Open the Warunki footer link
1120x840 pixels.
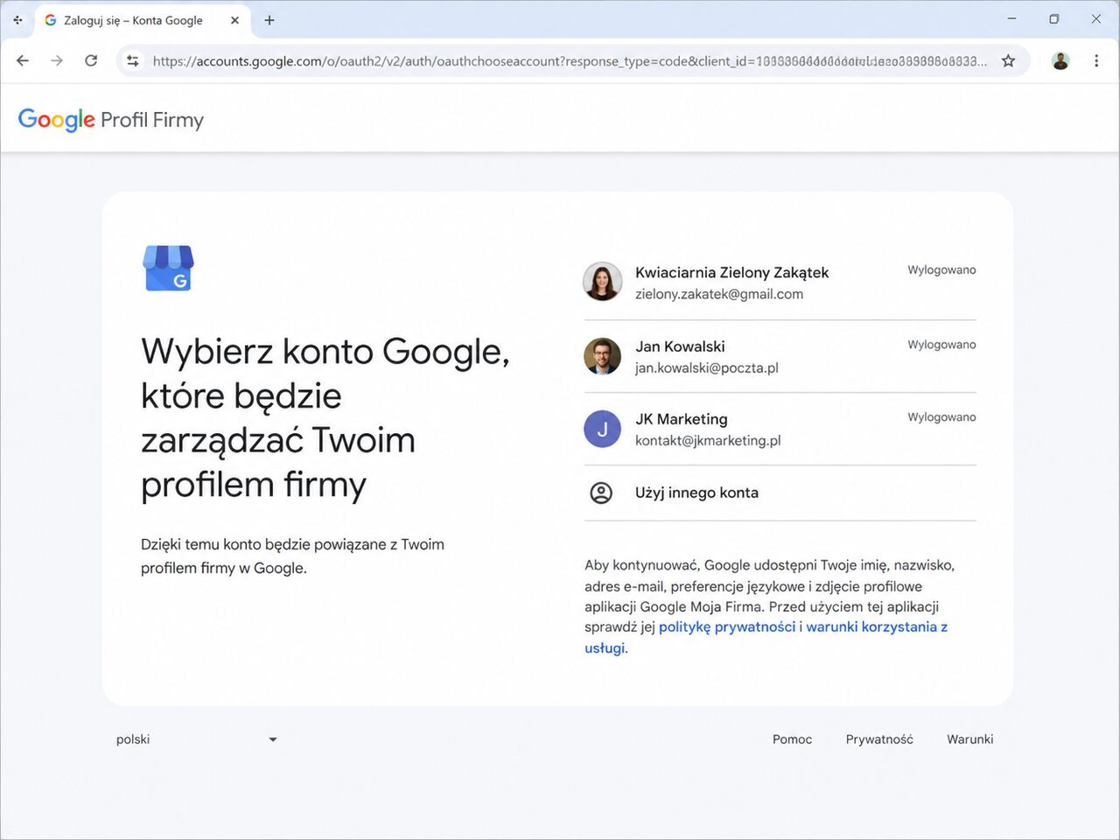point(969,739)
